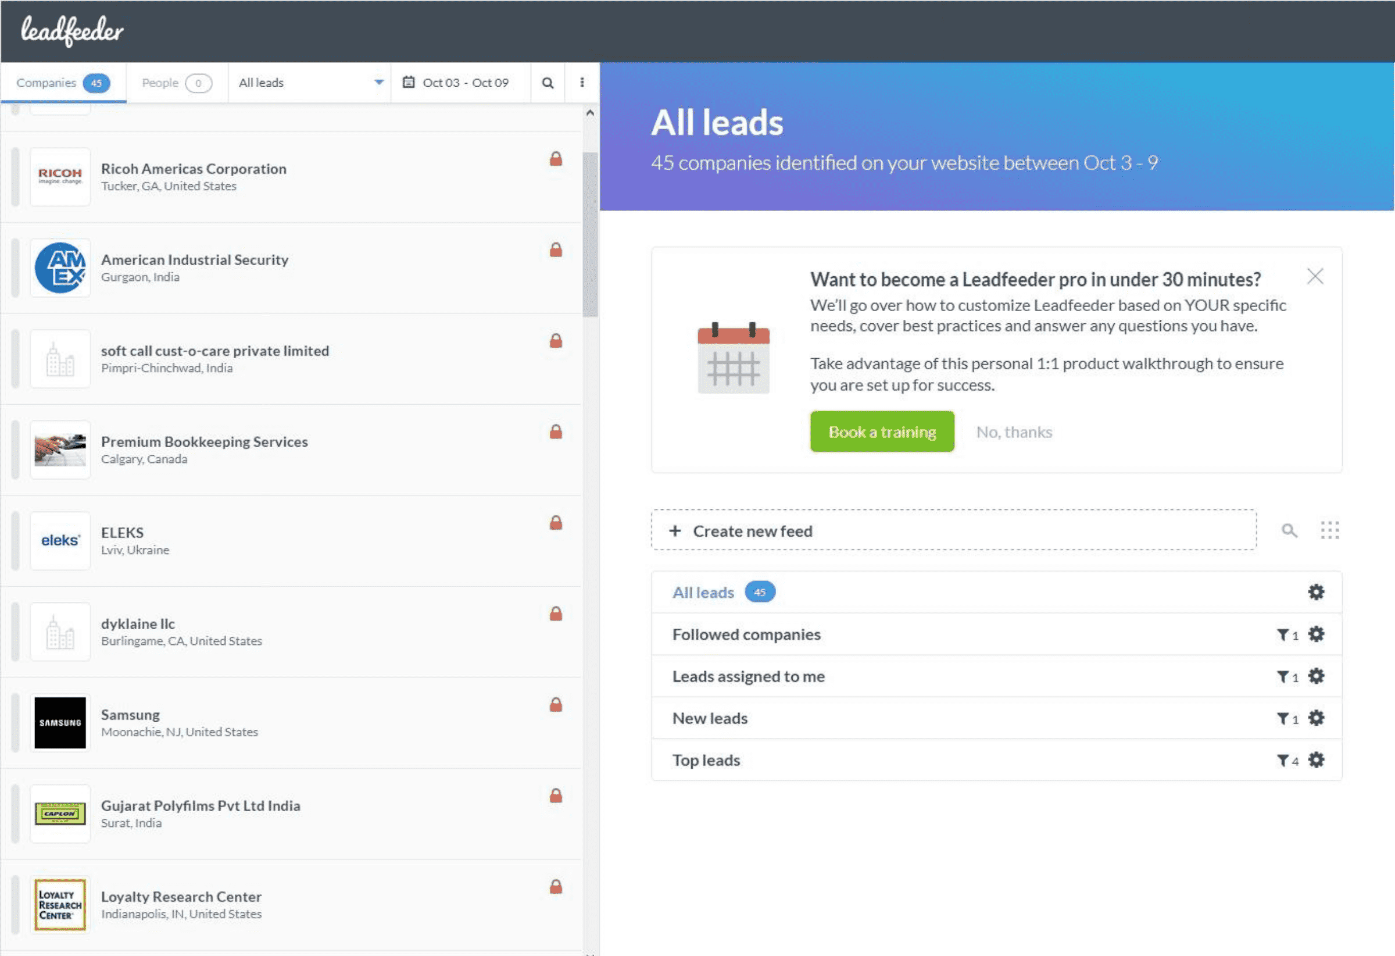
Task: Click the 45 badge on Companies tab
Action: (96, 83)
